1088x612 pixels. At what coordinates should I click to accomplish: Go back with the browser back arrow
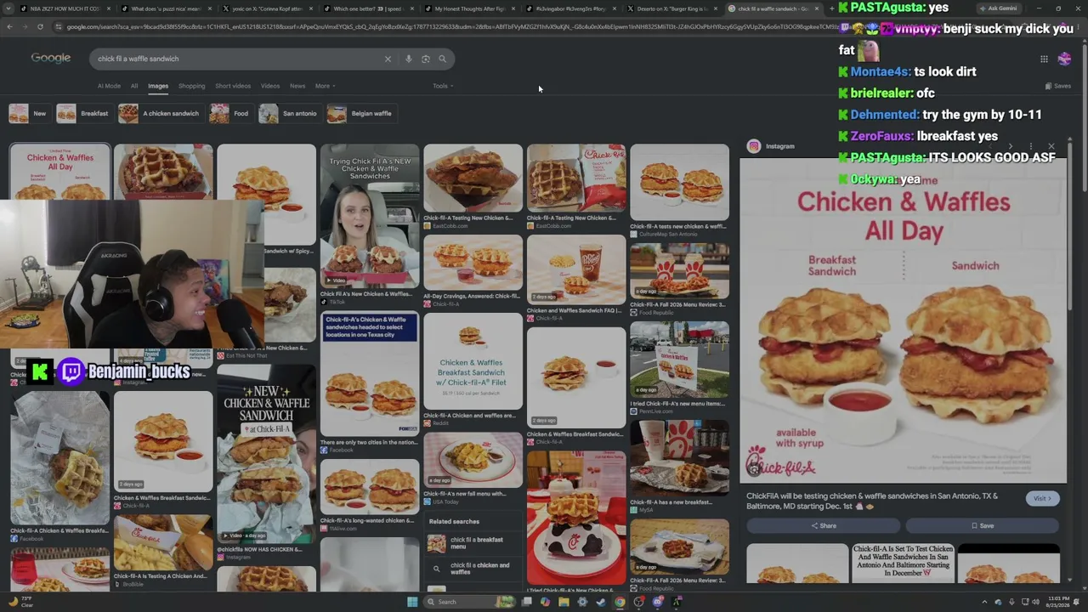coord(9,26)
